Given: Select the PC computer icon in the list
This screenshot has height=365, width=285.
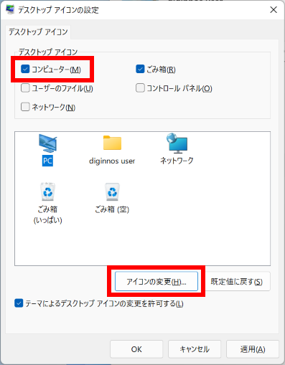Looking at the screenshot, I should [x=47, y=143].
